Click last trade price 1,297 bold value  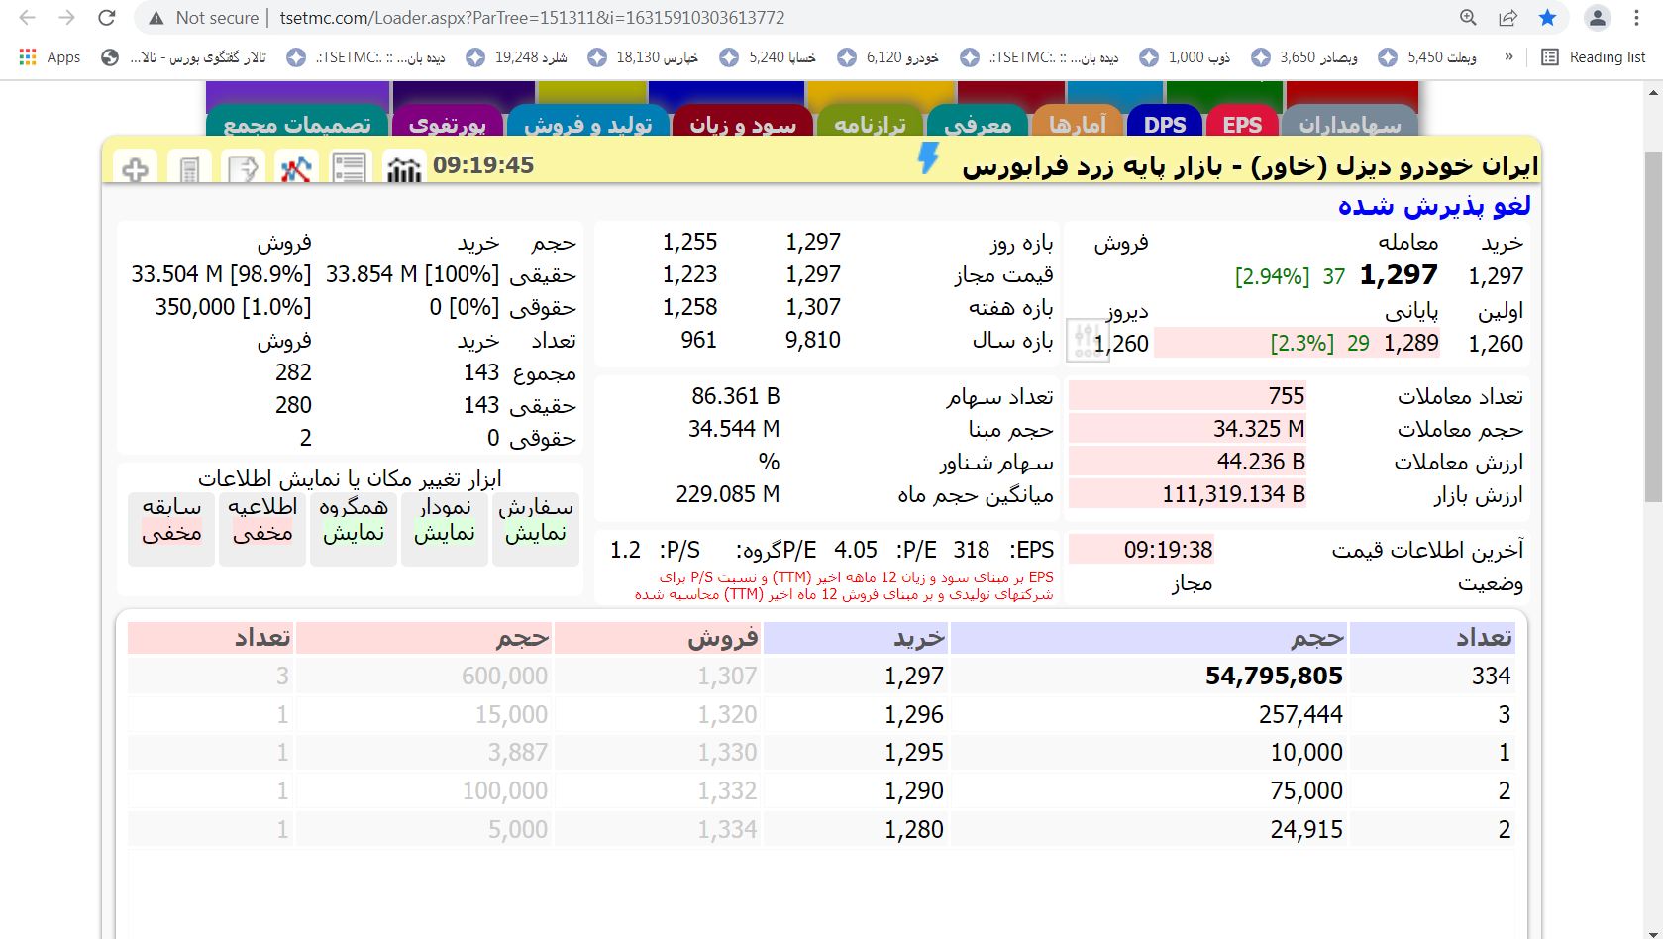point(1399,274)
